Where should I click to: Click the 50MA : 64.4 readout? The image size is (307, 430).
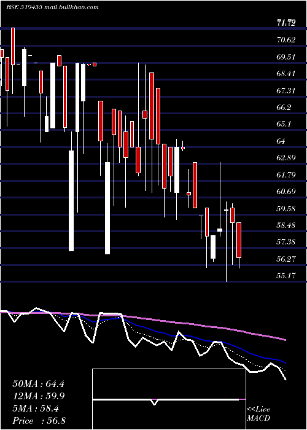click(38, 384)
